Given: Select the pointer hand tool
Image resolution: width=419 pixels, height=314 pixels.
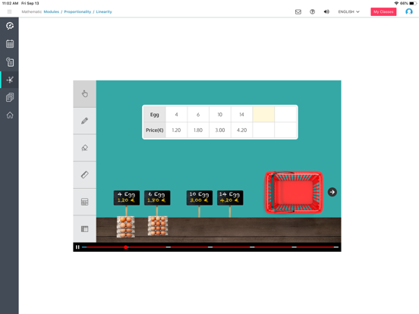Looking at the screenshot, I should coord(85,94).
